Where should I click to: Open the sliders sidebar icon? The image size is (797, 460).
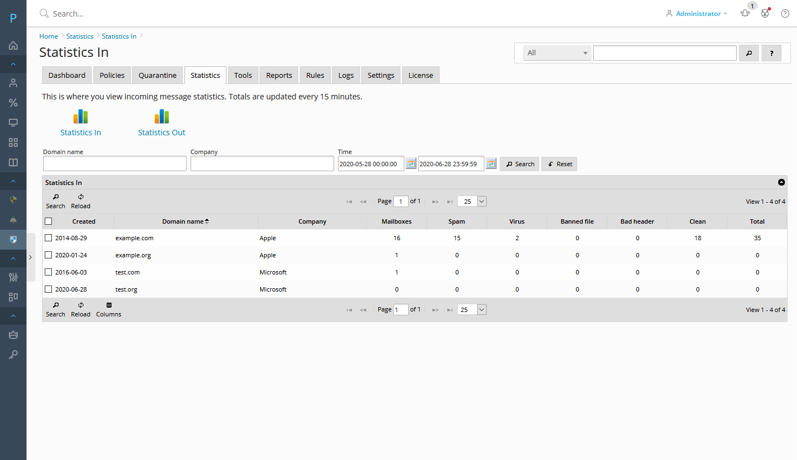point(13,277)
